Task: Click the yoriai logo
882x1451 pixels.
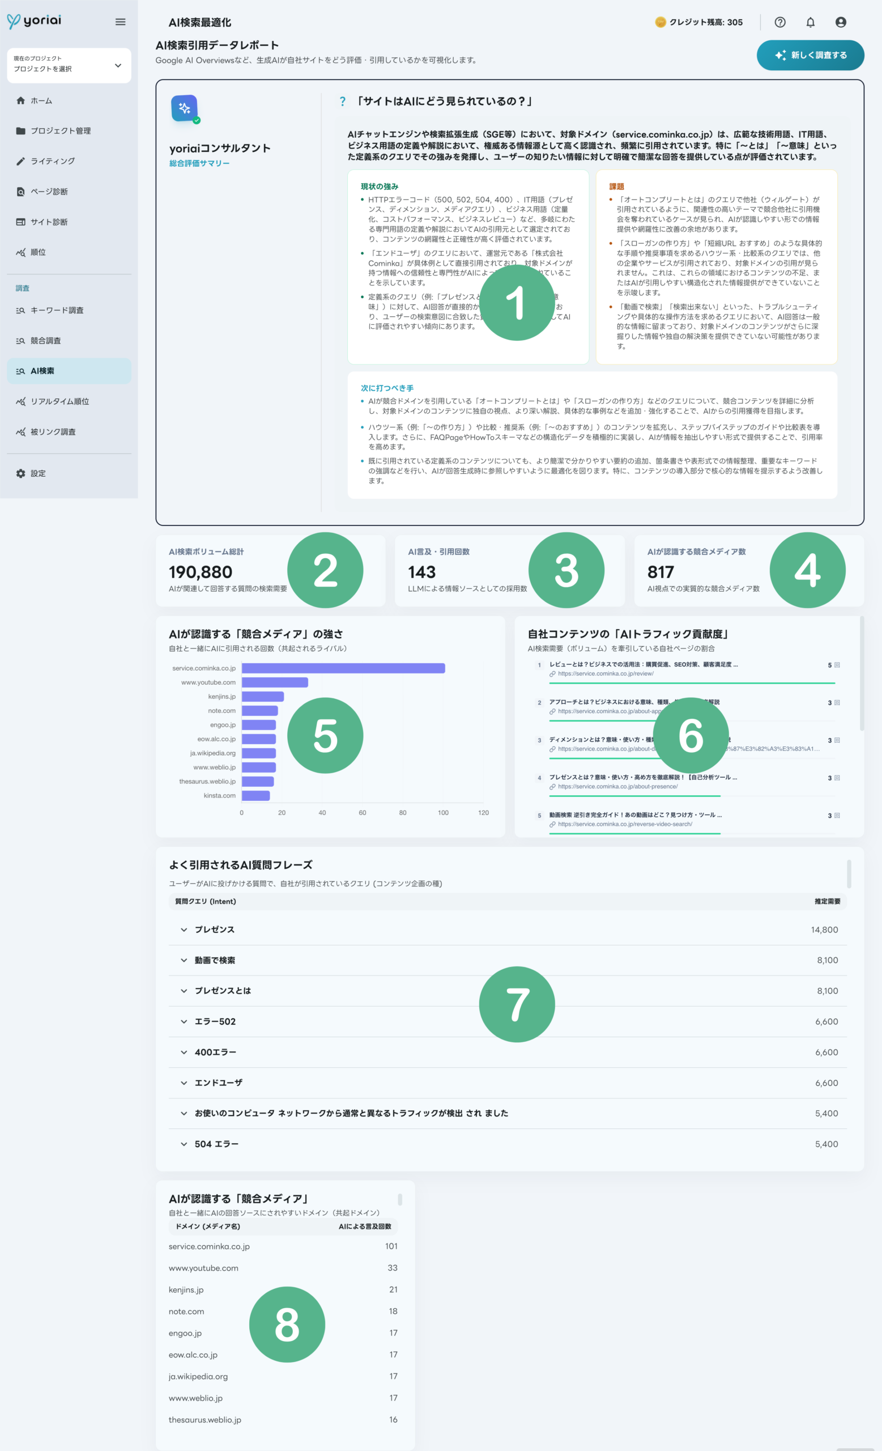Action: (34, 21)
